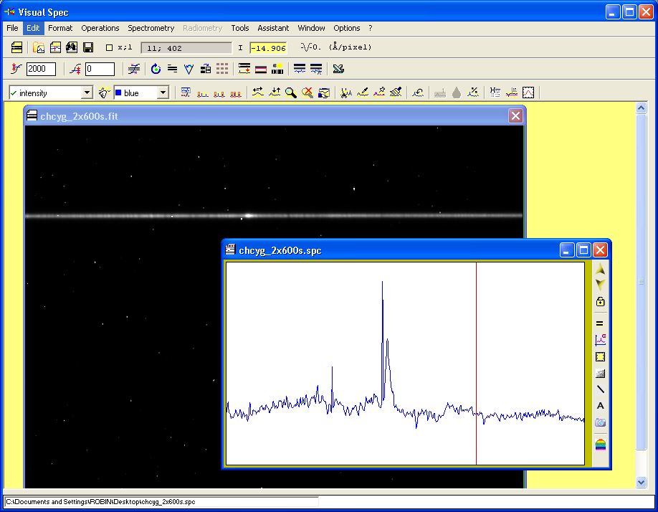Click the down arrow in spectrum window sidebar
This screenshot has height=512, width=658.
click(x=600, y=285)
